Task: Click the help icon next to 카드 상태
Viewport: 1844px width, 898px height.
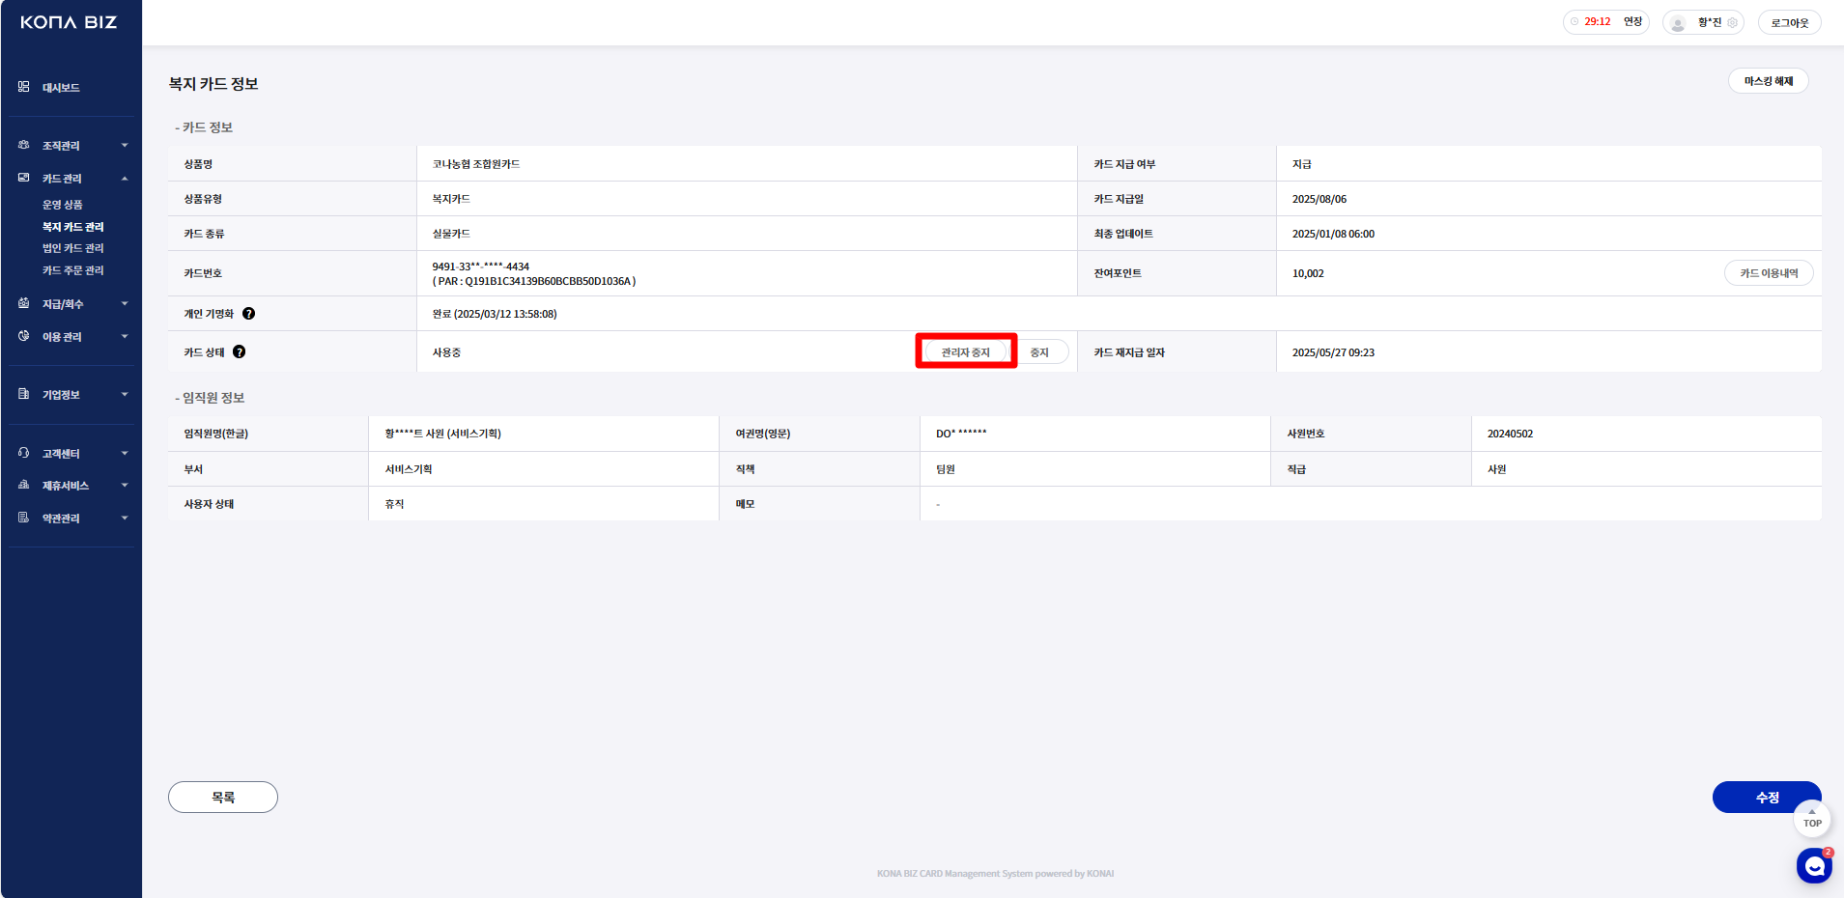Action: (x=239, y=352)
